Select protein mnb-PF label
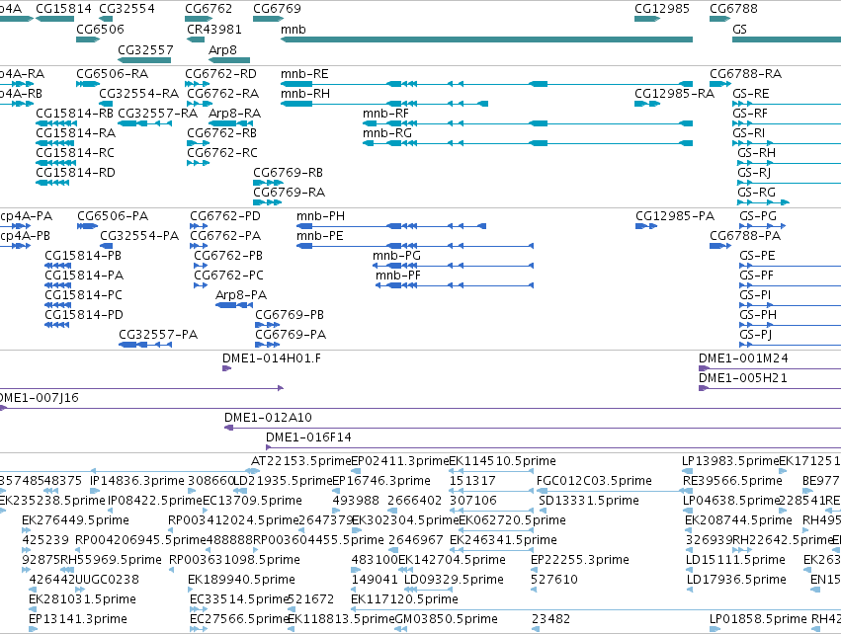 398,276
